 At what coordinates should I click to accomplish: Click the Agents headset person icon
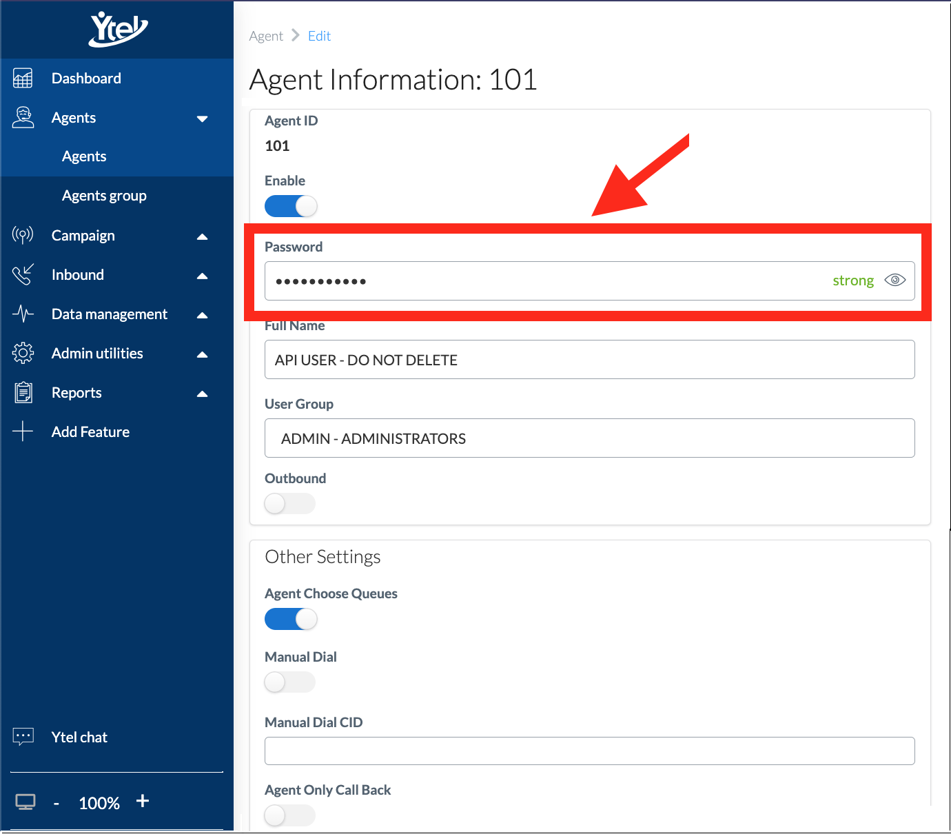(23, 117)
